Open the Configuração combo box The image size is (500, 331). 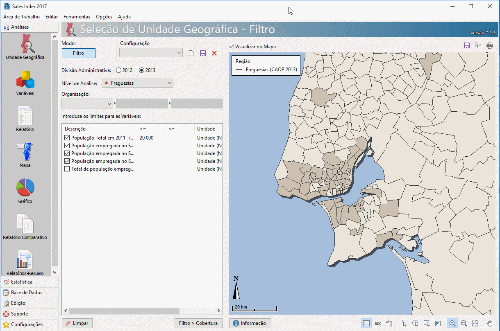(x=151, y=53)
